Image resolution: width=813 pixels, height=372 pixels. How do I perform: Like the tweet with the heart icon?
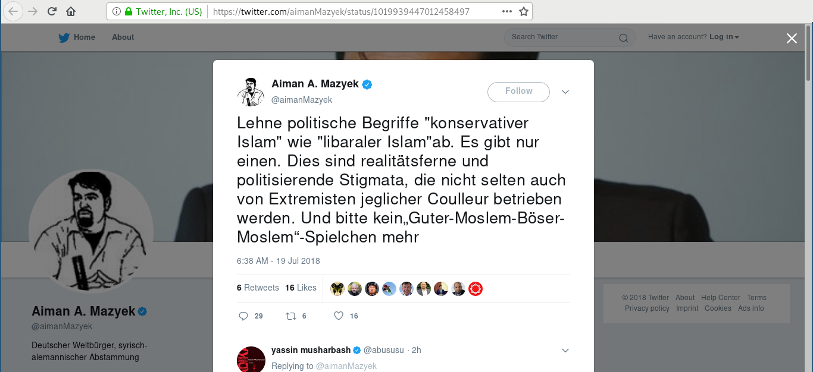point(339,316)
